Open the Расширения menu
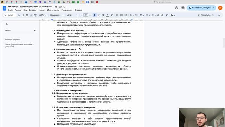Screen dimensions: 225x127 [x=67, y=10]
